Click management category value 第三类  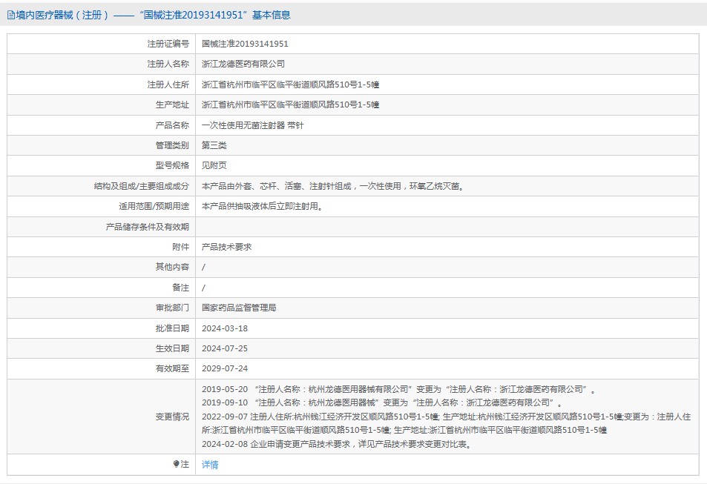214,145
